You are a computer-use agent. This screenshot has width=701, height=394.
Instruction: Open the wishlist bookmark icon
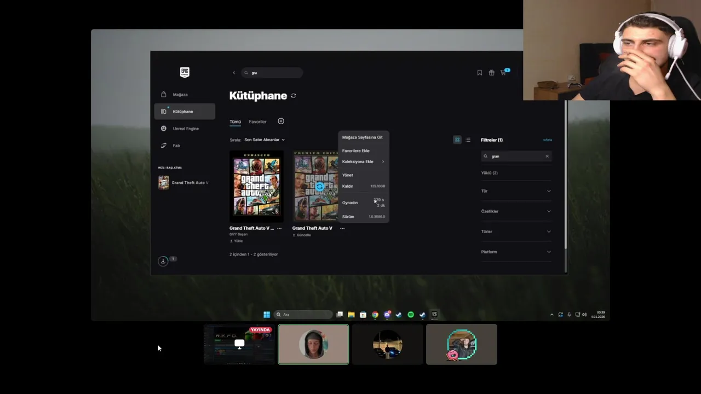480,73
